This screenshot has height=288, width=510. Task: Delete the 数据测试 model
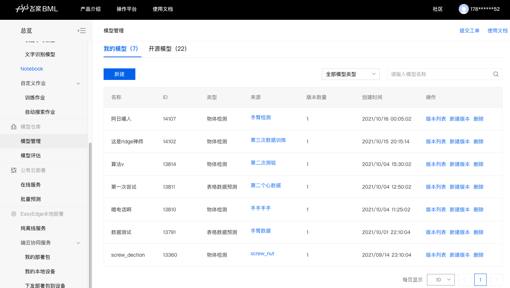(479, 232)
